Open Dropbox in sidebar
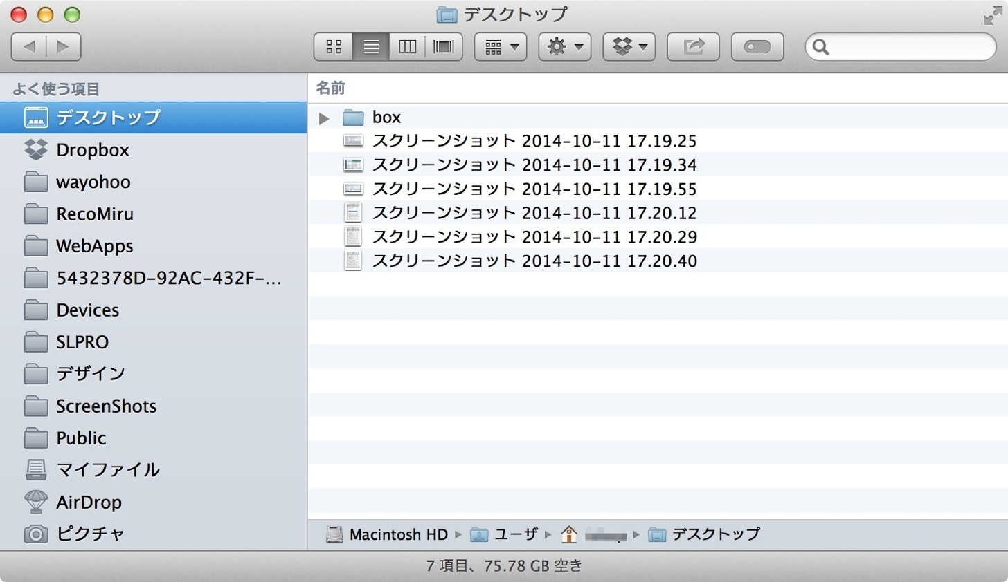The height and width of the screenshot is (582, 1008). [x=153, y=149]
